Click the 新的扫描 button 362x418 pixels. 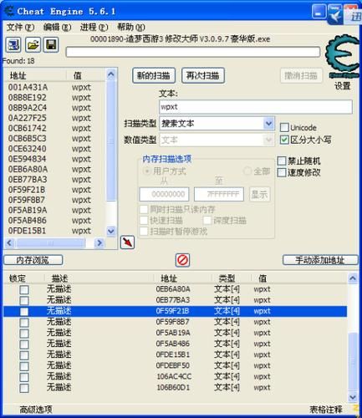pos(154,75)
